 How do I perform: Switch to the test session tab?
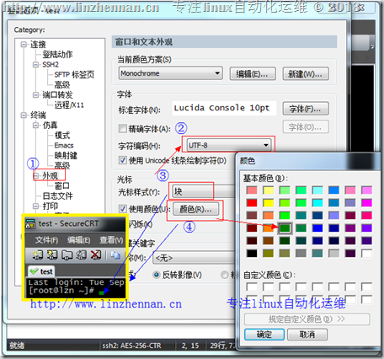(41, 271)
